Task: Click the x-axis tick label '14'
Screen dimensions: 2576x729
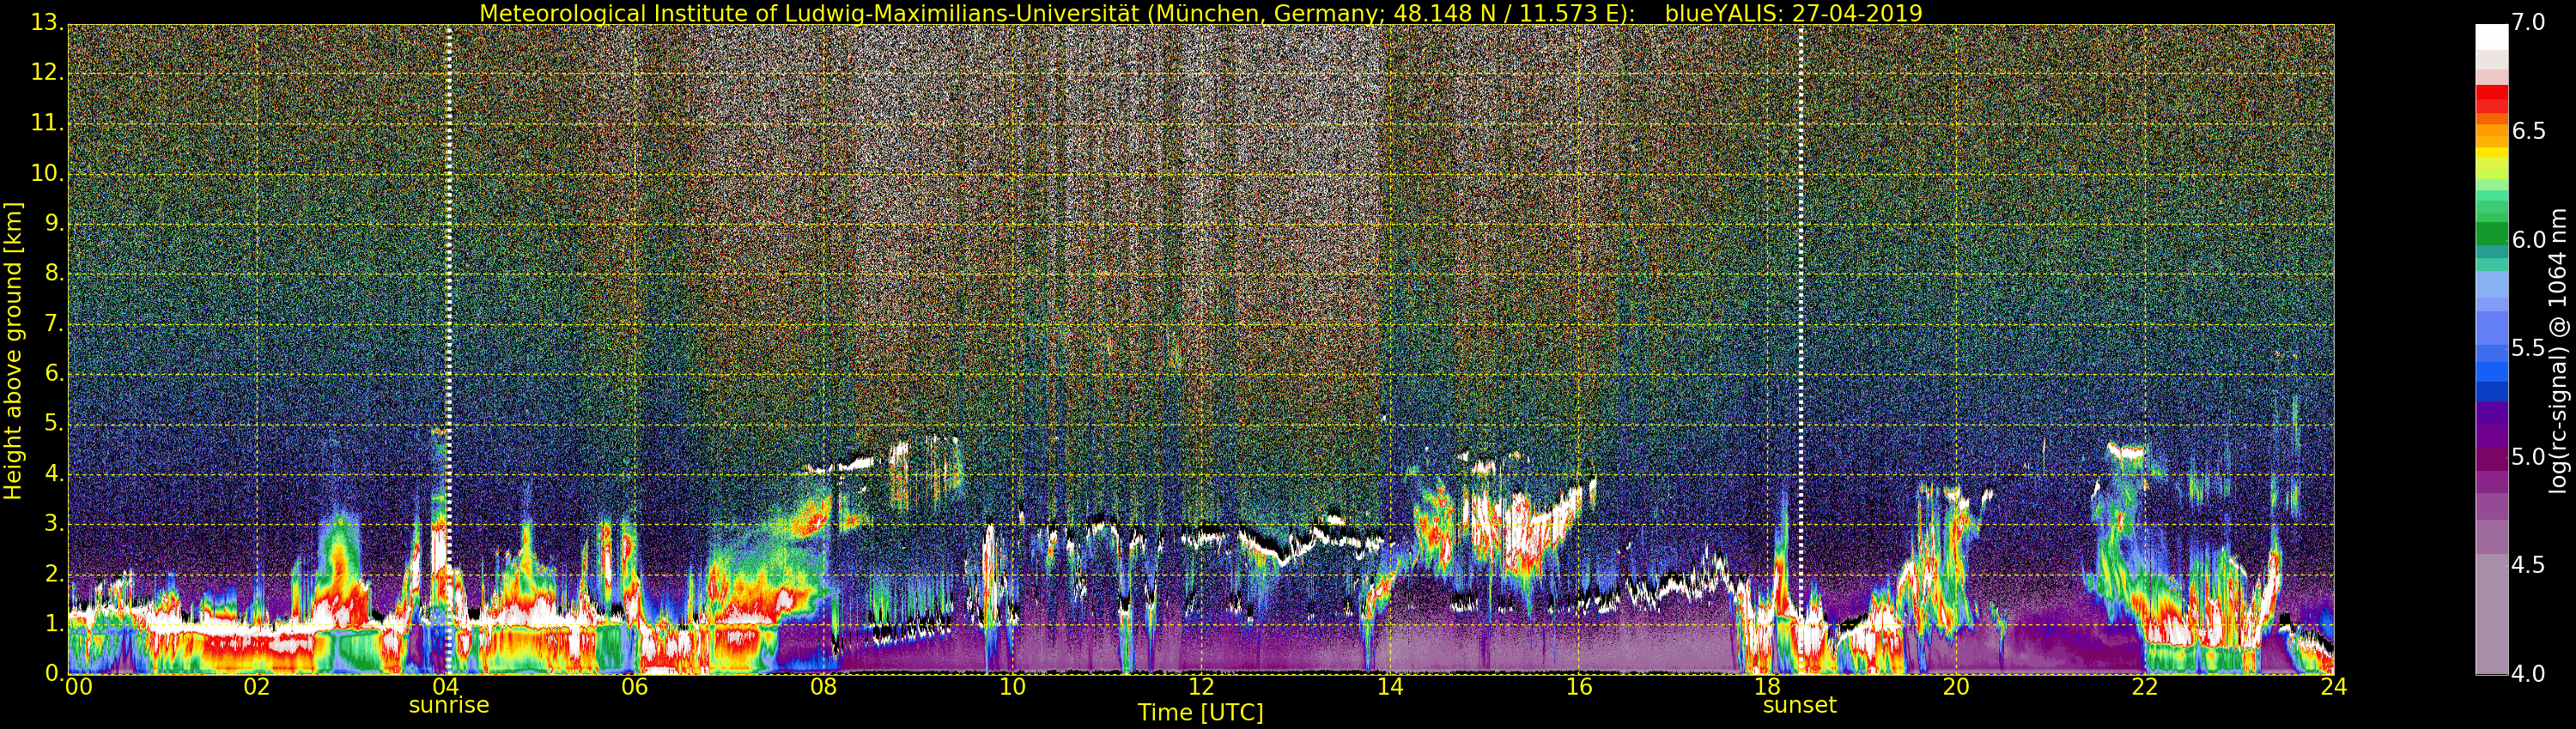Action: coord(1390,686)
